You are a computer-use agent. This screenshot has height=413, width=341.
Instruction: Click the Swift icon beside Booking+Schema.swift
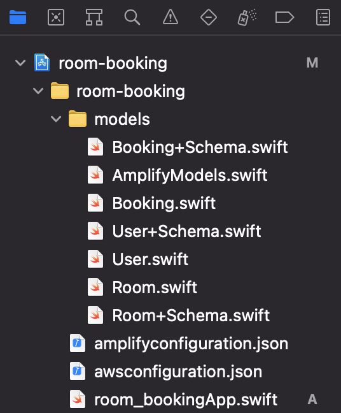pyautogui.click(x=95, y=147)
